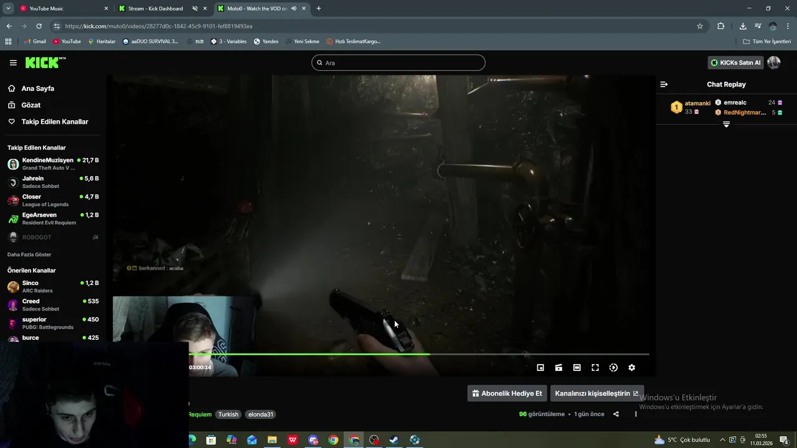Screen dimensions: 797x448
Task: Click KICKs Satın Al button
Action: (735, 63)
